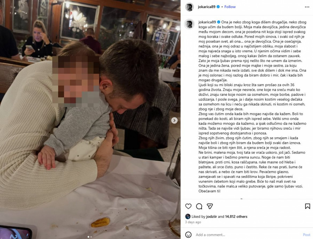Follow the jokarica89 account
The width and height of the screenshot is (313, 239).
coord(230,7)
